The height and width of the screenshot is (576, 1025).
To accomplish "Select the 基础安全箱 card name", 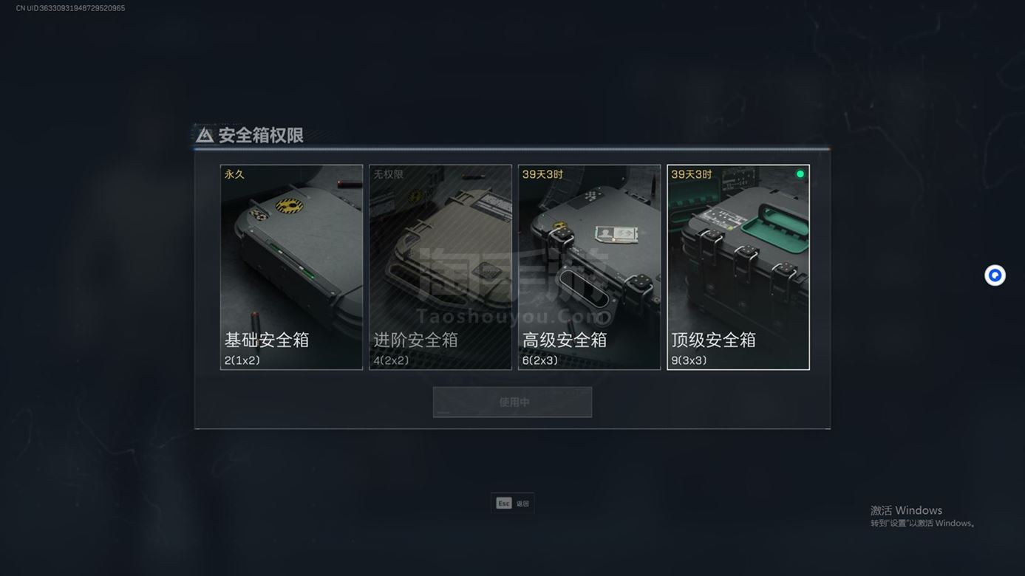I will click(x=267, y=340).
